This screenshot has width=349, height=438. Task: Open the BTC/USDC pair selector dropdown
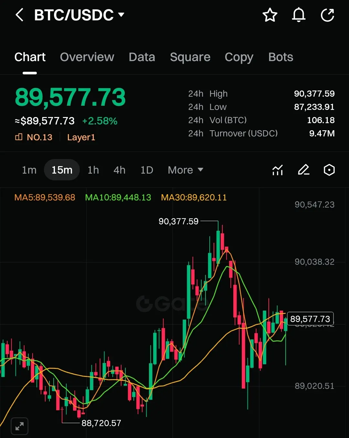point(79,15)
